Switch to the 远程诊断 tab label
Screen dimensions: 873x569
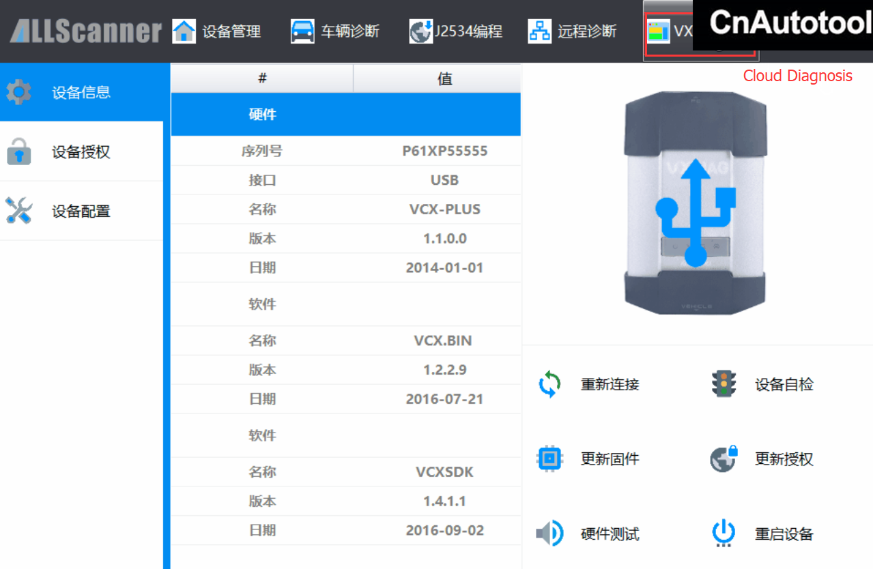(x=587, y=31)
